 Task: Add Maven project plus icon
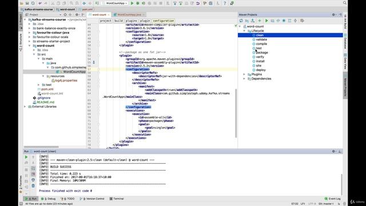[x=259, y=21]
